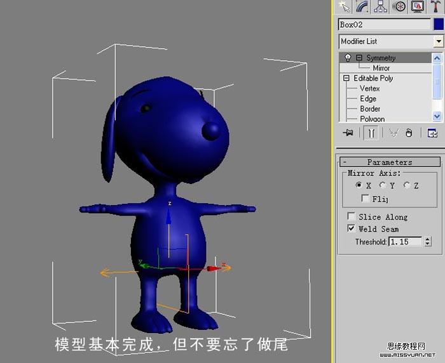
Task: Select the Border sub-object level
Action: pyautogui.click(x=370, y=109)
